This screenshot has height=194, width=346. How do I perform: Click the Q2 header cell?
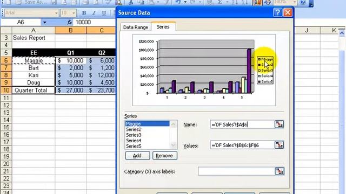coord(102,53)
